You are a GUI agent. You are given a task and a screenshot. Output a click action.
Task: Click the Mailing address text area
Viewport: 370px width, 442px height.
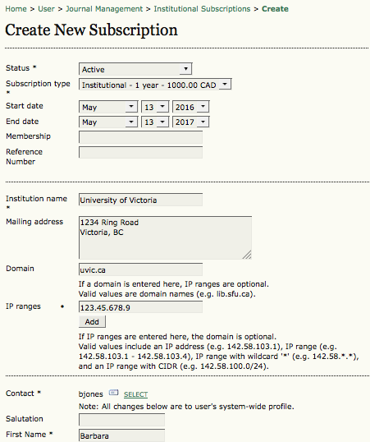coord(165,237)
